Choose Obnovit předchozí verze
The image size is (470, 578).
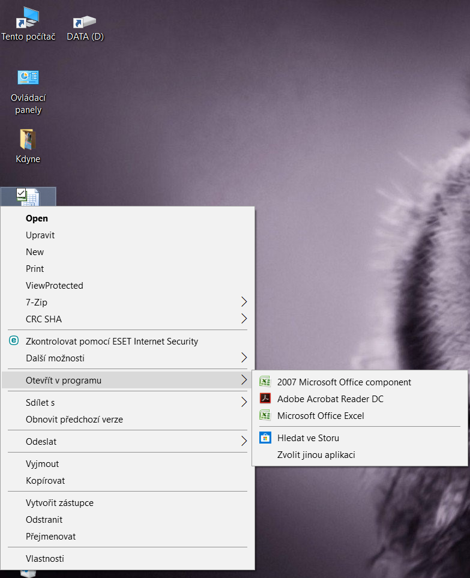coord(127,420)
